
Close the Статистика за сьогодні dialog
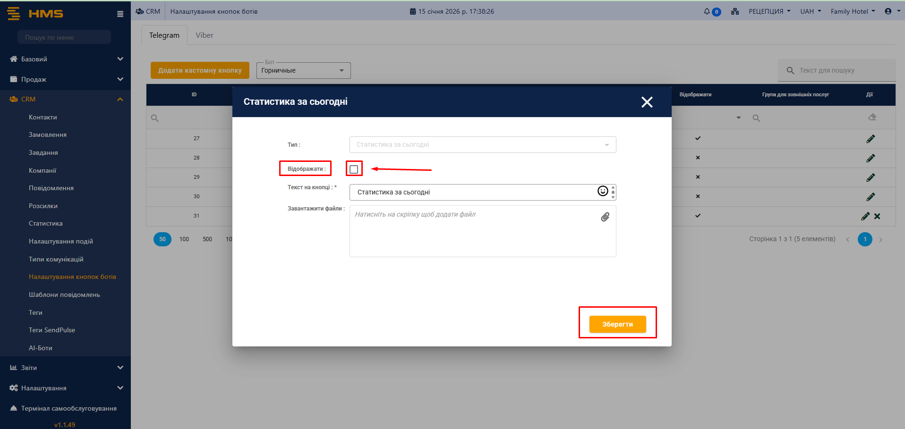(647, 102)
